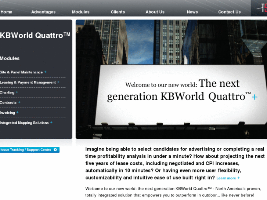Screen dimensions: 267x200
Task: Open the Invoicing module link
Action: [x=7, y=113]
